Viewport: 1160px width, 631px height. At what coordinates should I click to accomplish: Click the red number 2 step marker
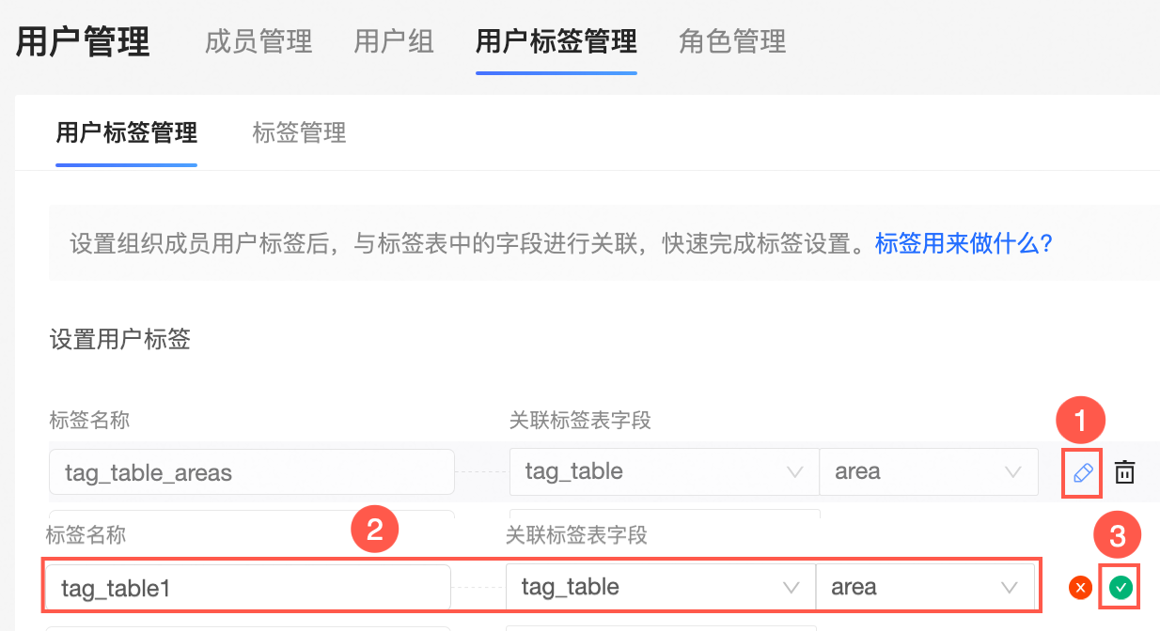click(x=374, y=531)
